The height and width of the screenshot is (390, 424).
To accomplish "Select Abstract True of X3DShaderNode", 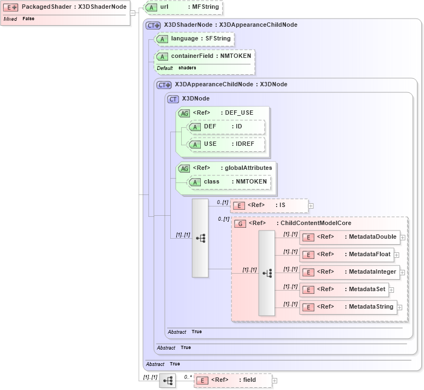I will click(x=163, y=364).
